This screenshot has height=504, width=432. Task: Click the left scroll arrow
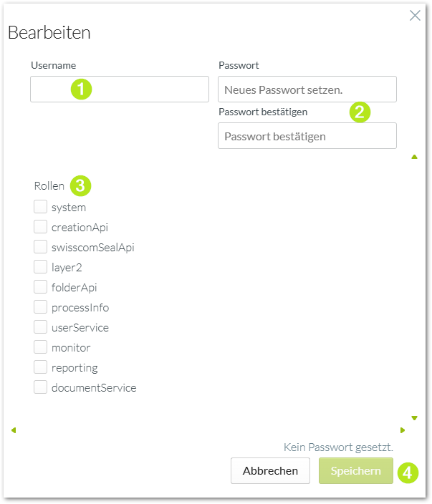(x=14, y=430)
